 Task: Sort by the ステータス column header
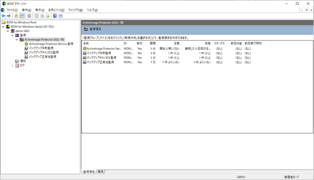219,44
